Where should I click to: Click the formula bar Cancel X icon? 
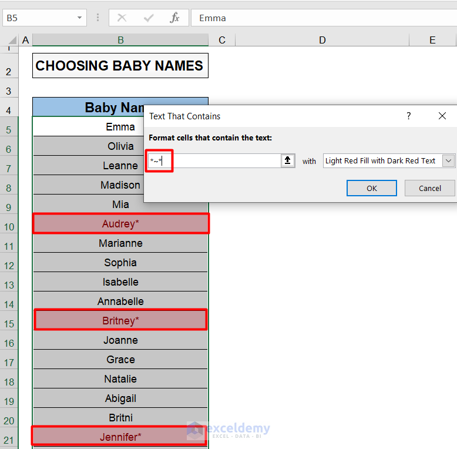pos(122,18)
